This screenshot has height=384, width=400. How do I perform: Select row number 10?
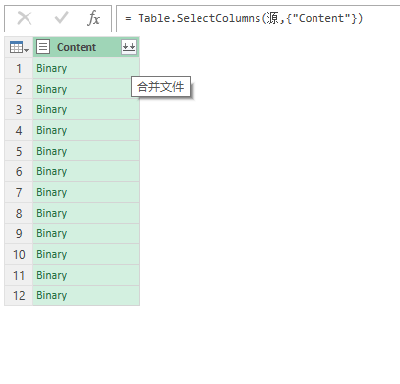(x=19, y=254)
